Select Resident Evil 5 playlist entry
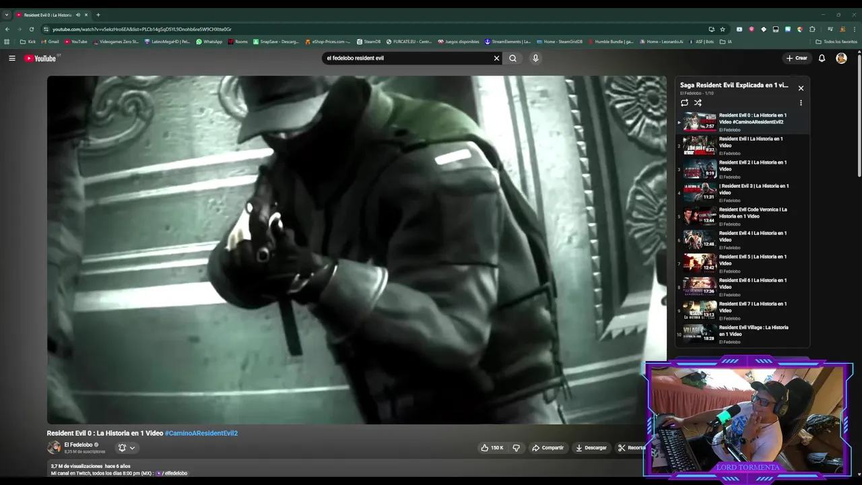 (742, 263)
